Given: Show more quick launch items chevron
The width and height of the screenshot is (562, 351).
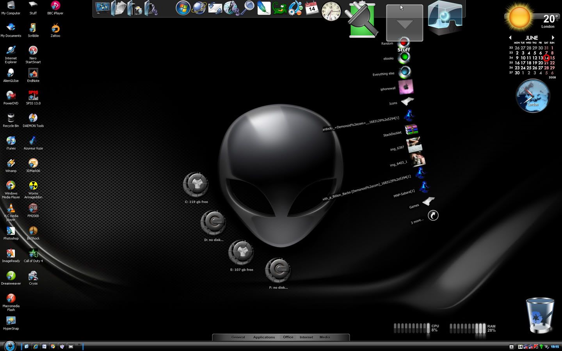Looking at the screenshot, I should tap(79, 345).
